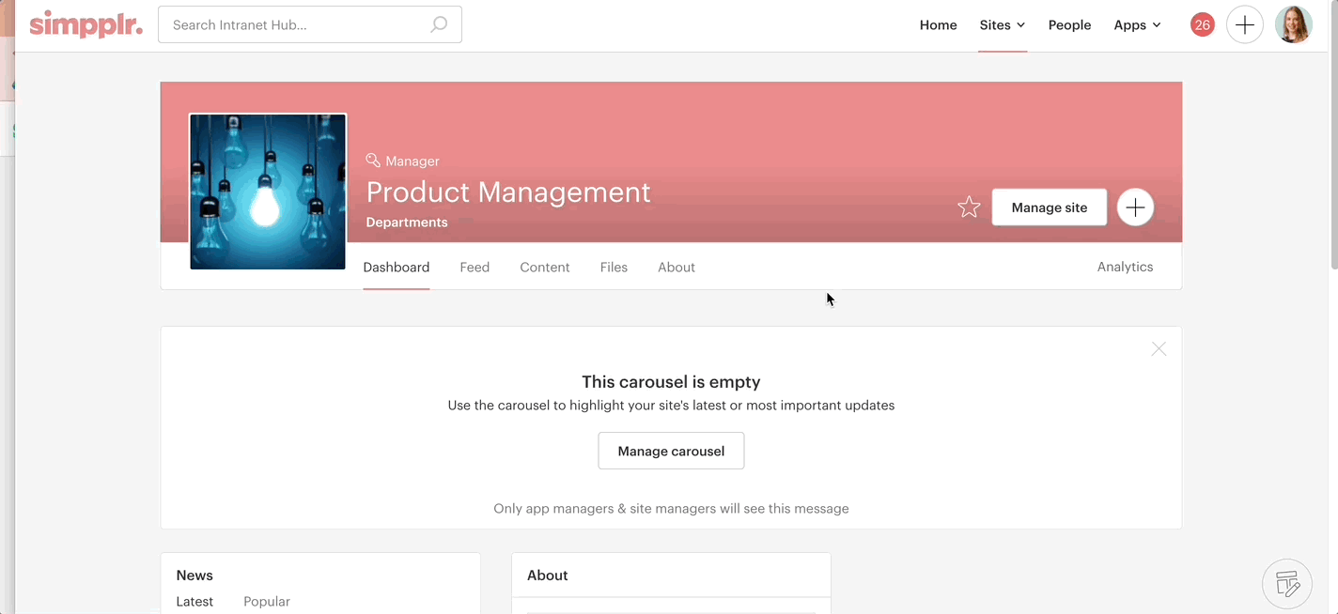The width and height of the screenshot is (1338, 614).
Task: Click the About panel heading
Action: pyautogui.click(x=548, y=576)
